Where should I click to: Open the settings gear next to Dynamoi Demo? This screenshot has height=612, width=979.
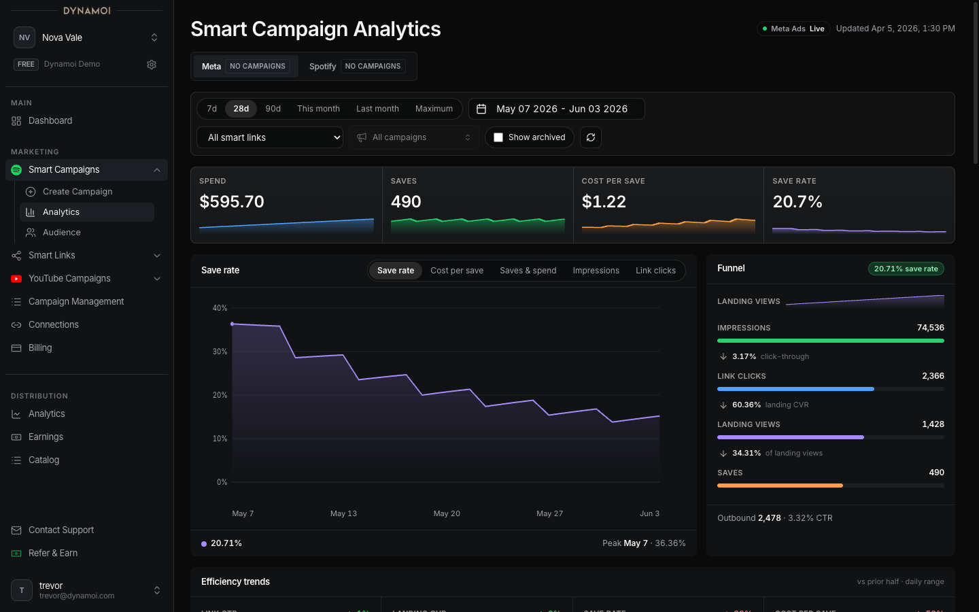click(x=152, y=65)
